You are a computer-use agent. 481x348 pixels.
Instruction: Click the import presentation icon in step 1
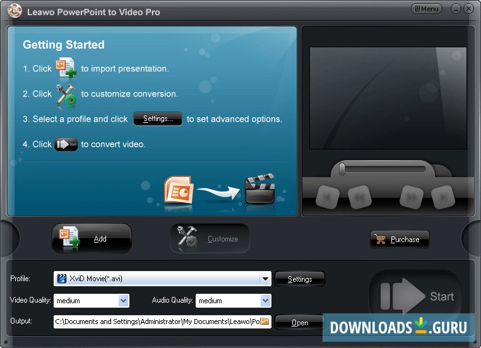click(x=66, y=68)
